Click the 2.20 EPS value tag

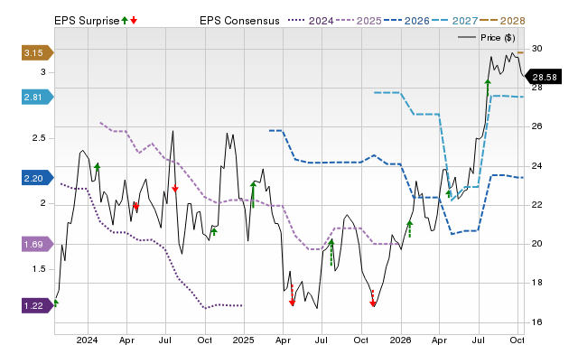pyautogui.click(x=38, y=179)
